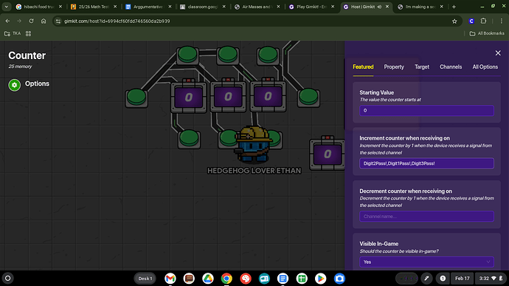
Task: Open a new browser tab
Action: click(454, 7)
